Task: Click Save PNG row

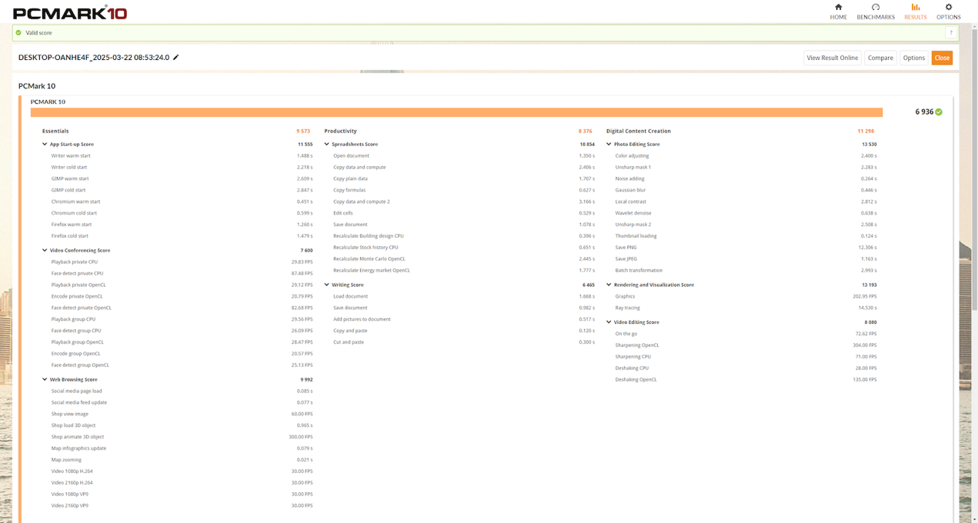Action: [746, 248]
